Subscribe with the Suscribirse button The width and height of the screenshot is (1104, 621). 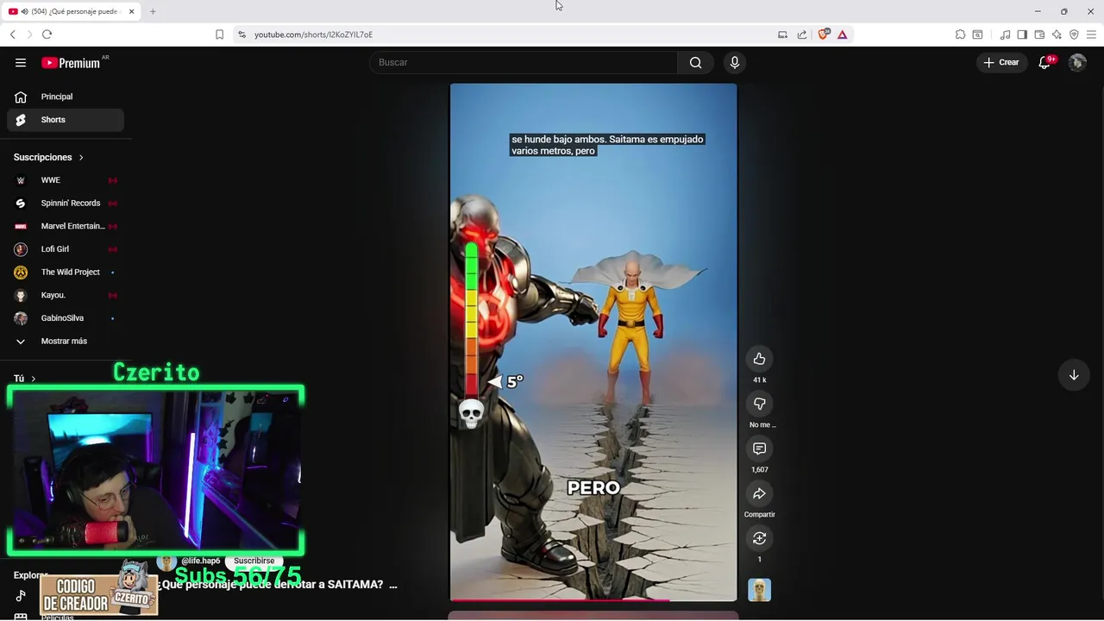pyautogui.click(x=254, y=561)
